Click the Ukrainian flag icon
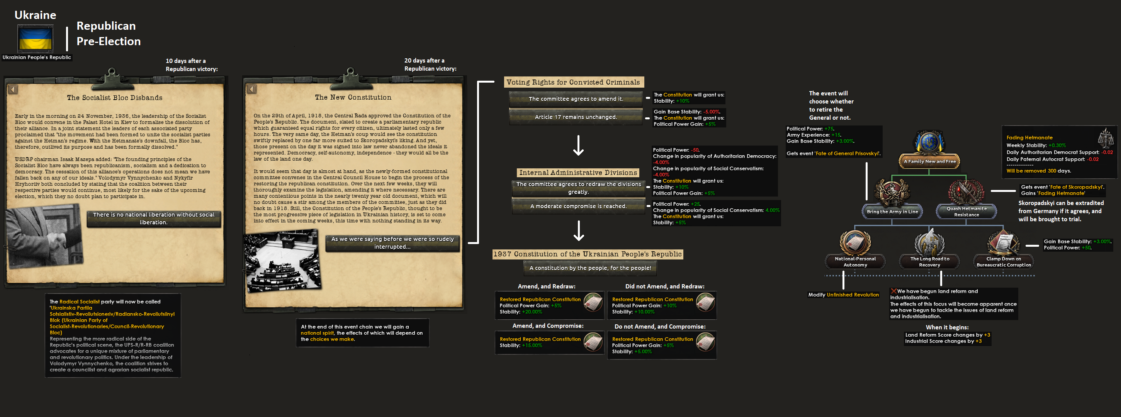Screen dimensions: 1121x417 coord(35,38)
